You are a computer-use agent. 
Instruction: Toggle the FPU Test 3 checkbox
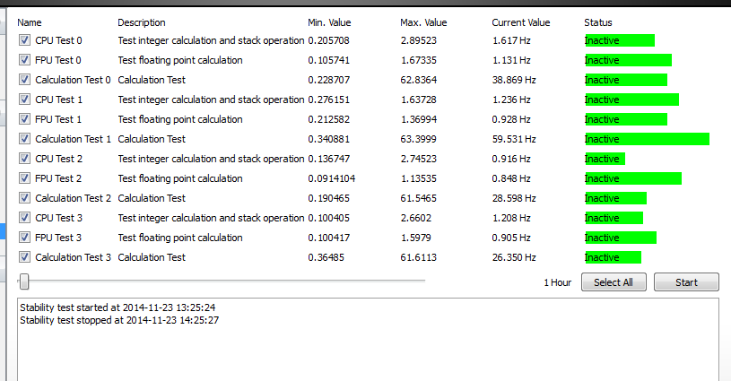pyautogui.click(x=24, y=238)
